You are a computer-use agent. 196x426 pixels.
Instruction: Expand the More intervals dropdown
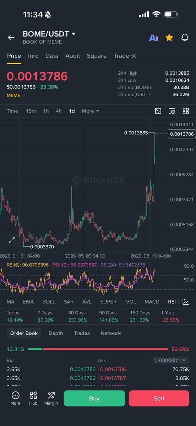(91, 111)
